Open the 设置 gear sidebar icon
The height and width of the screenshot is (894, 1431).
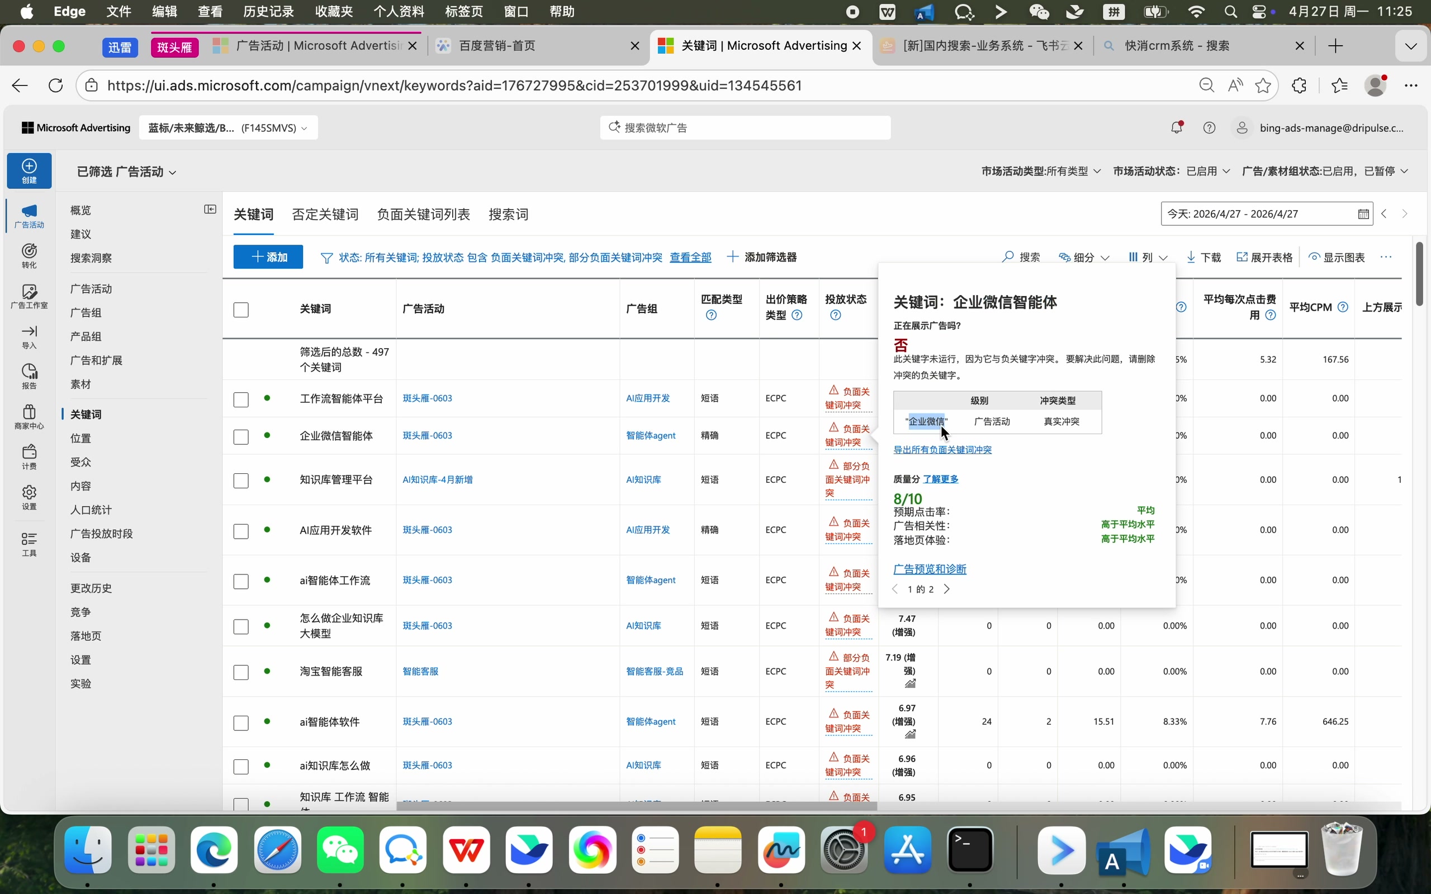tap(29, 492)
